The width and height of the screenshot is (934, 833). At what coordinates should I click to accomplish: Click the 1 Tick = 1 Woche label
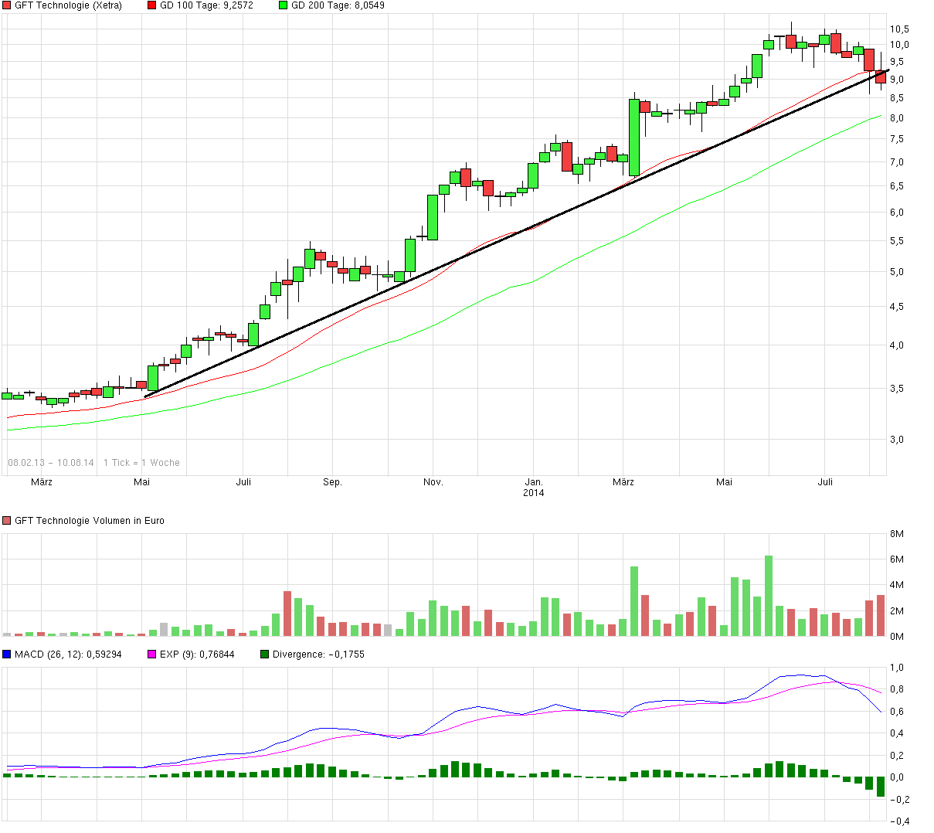click(x=141, y=462)
